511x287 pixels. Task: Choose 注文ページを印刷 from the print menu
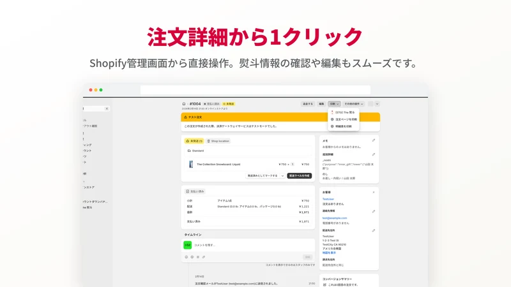point(343,119)
